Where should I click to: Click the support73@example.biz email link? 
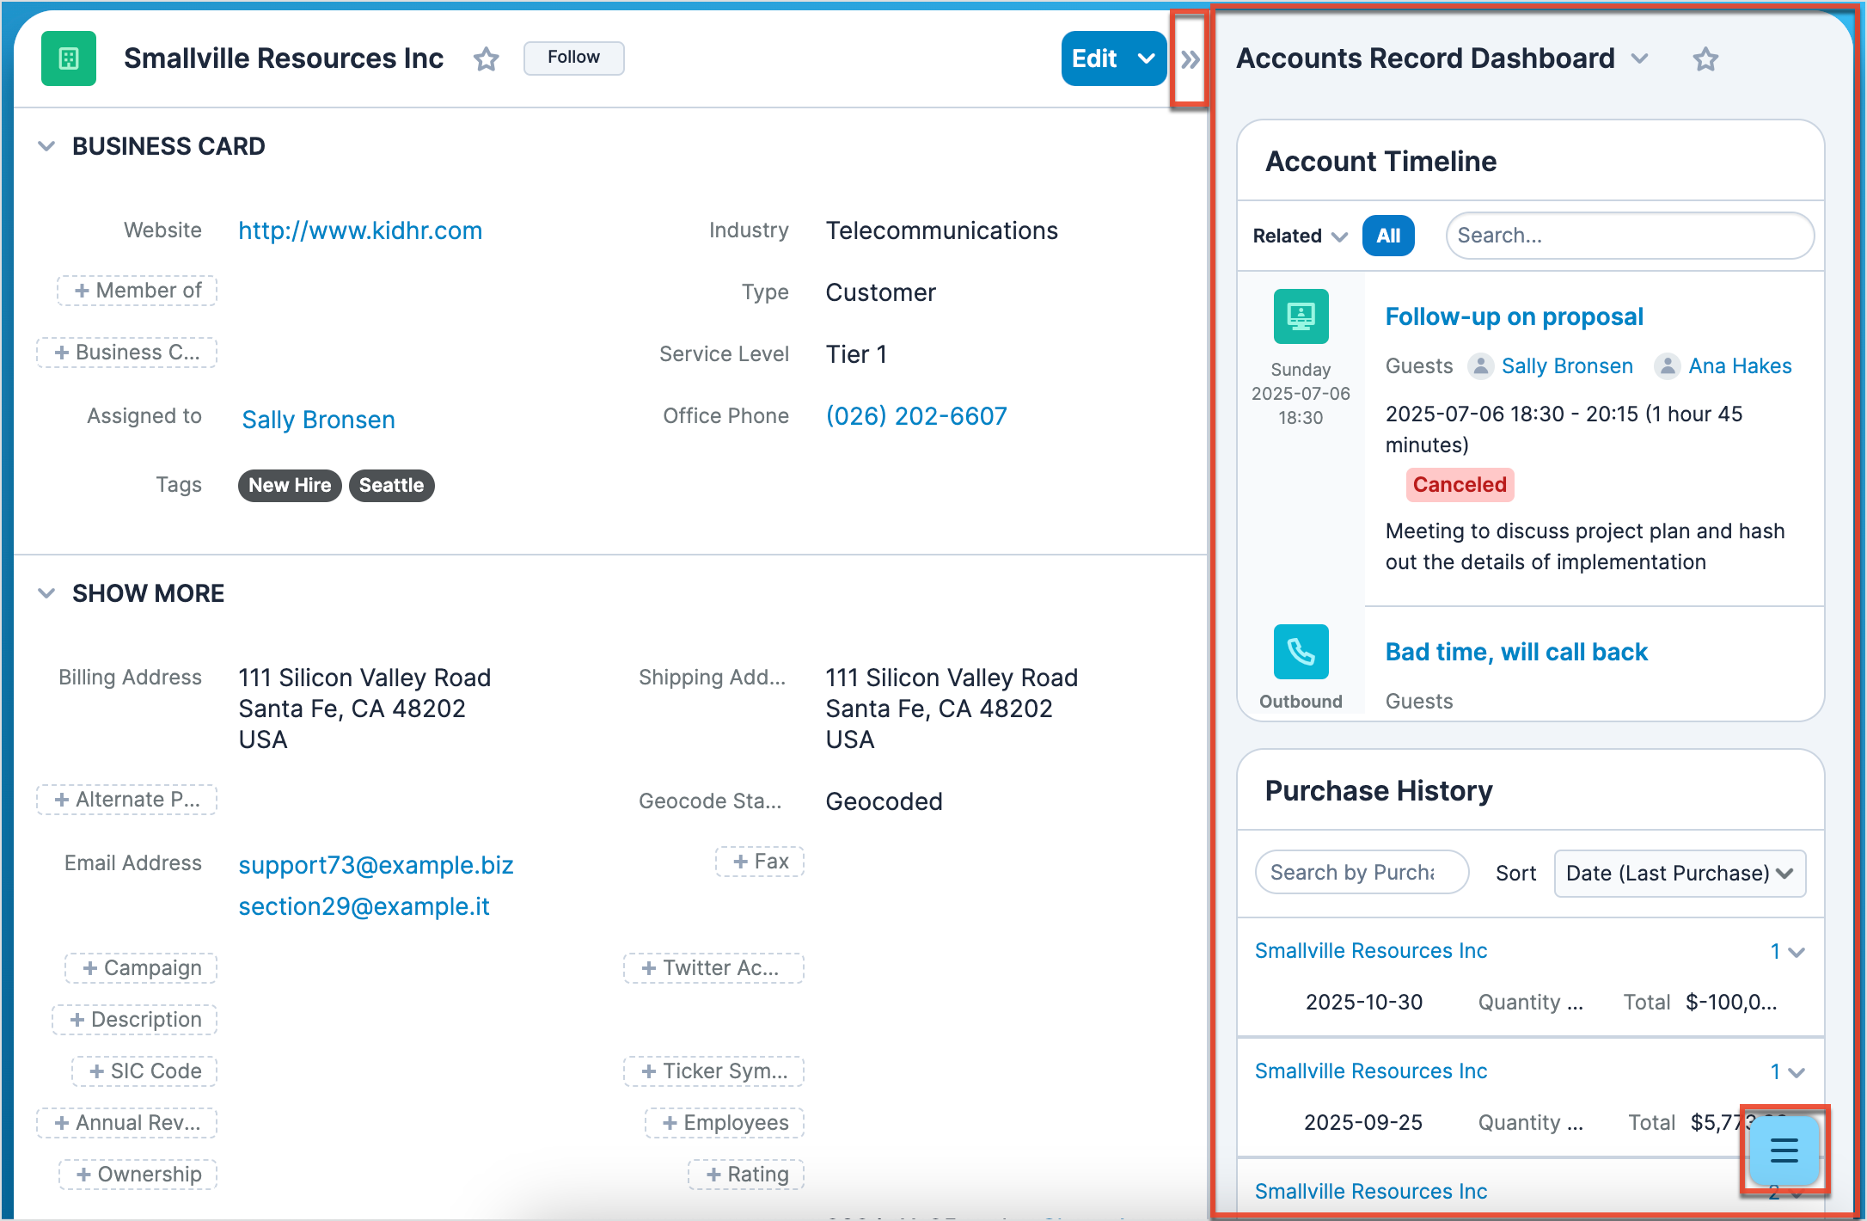click(x=376, y=864)
